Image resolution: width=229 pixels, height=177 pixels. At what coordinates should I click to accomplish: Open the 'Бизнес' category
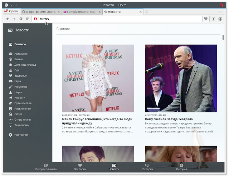pos(16,59)
